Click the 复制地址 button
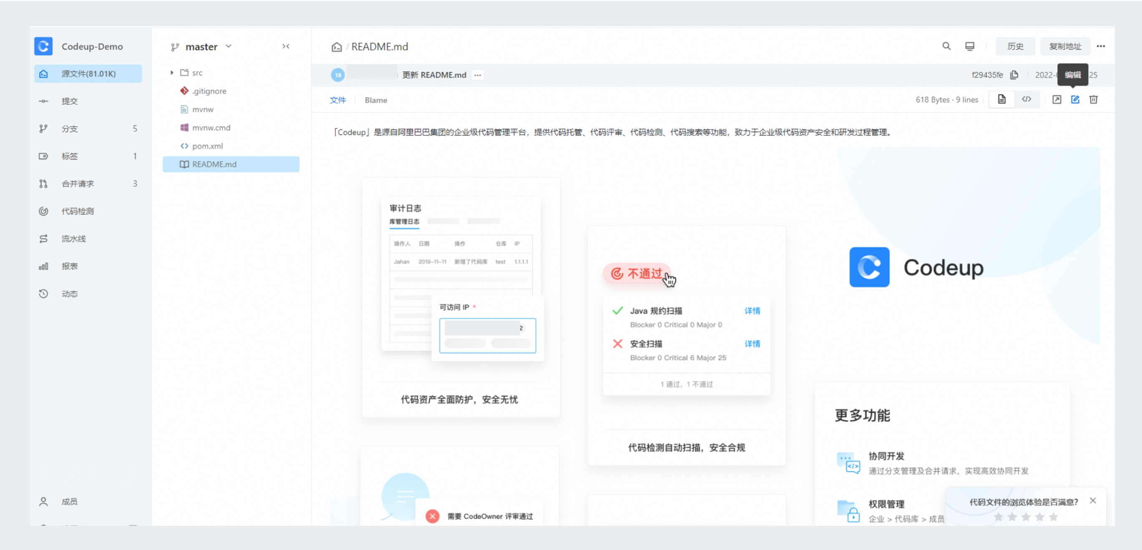1142x550 pixels. pos(1065,46)
